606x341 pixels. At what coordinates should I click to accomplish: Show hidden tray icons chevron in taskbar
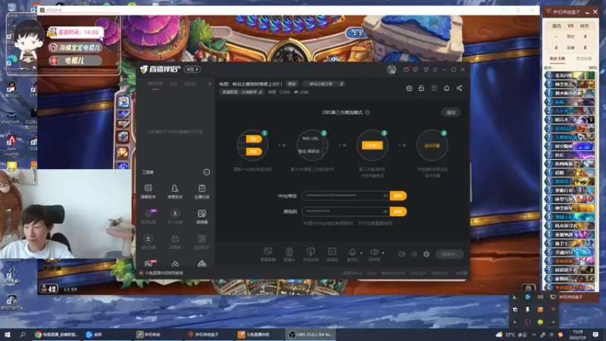tap(534, 334)
